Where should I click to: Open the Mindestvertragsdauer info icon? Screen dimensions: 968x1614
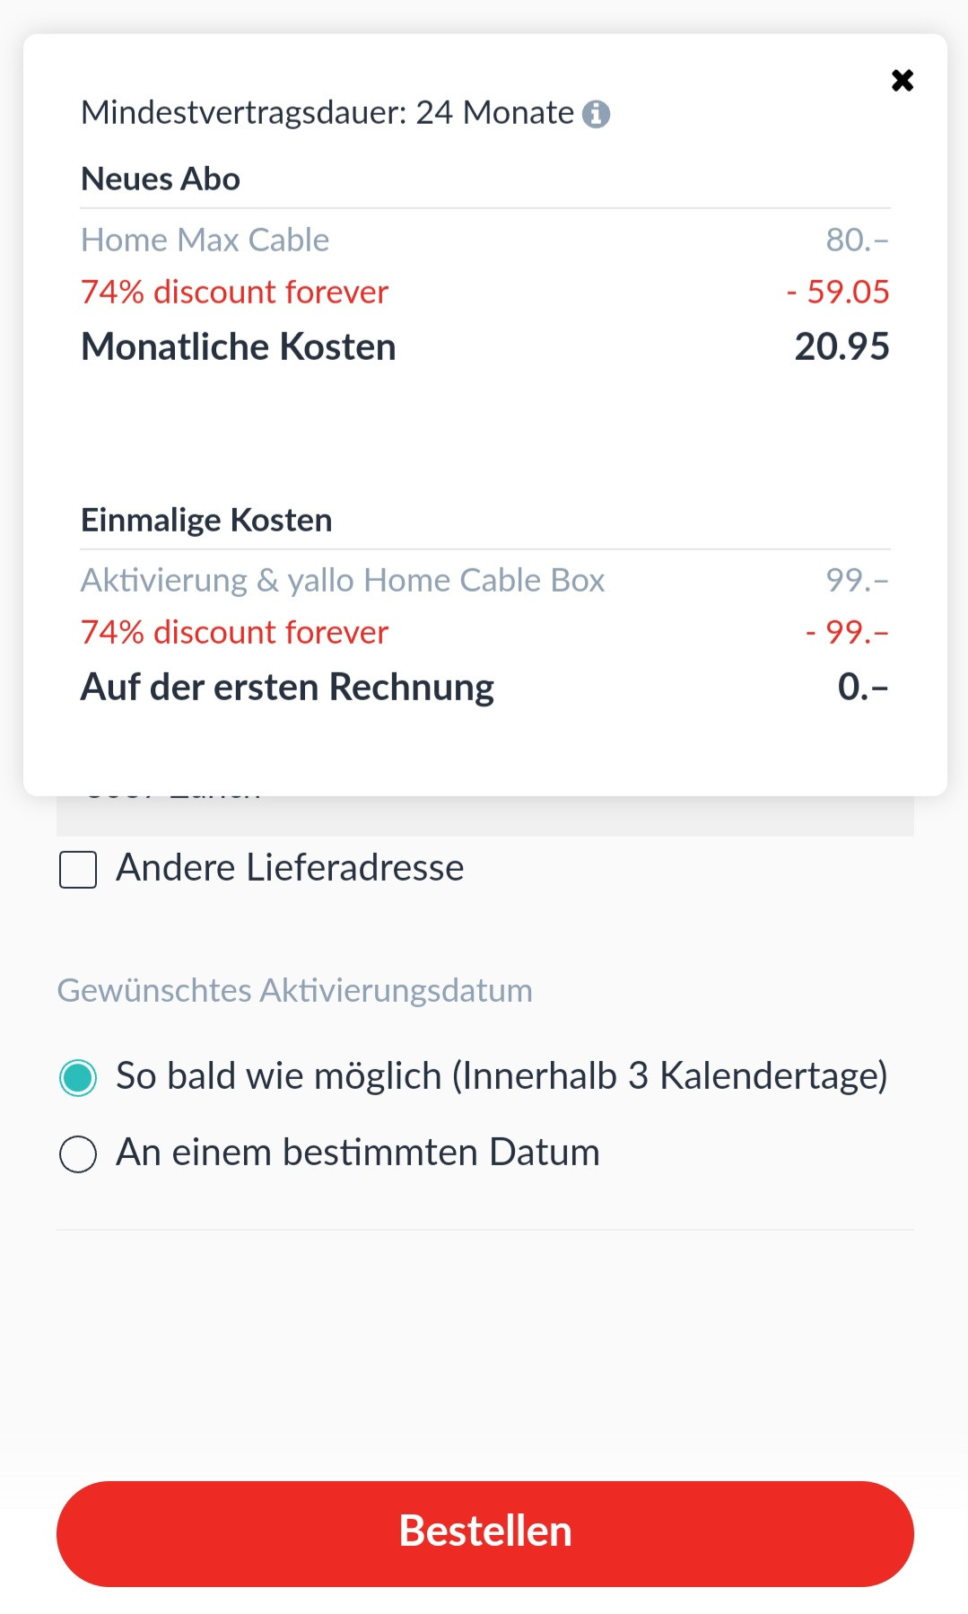coord(596,114)
